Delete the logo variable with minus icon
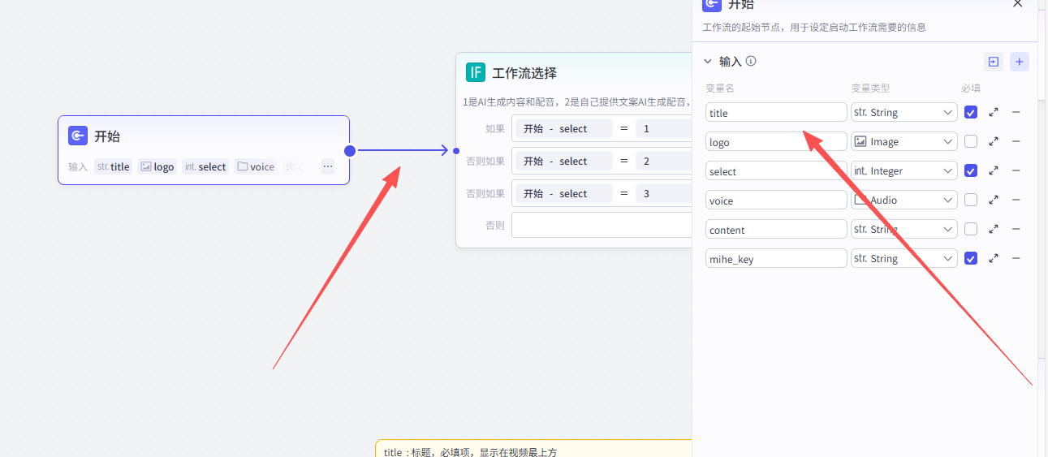 (1016, 141)
